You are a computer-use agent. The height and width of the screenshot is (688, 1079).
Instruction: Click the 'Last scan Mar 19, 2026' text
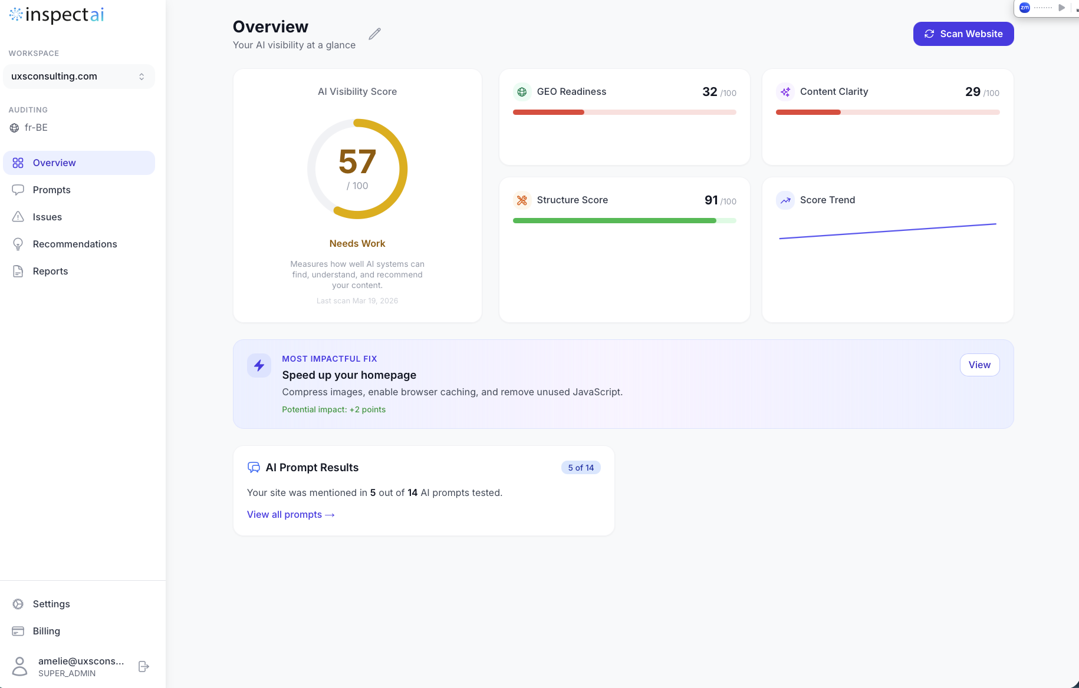tap(357, 301)
